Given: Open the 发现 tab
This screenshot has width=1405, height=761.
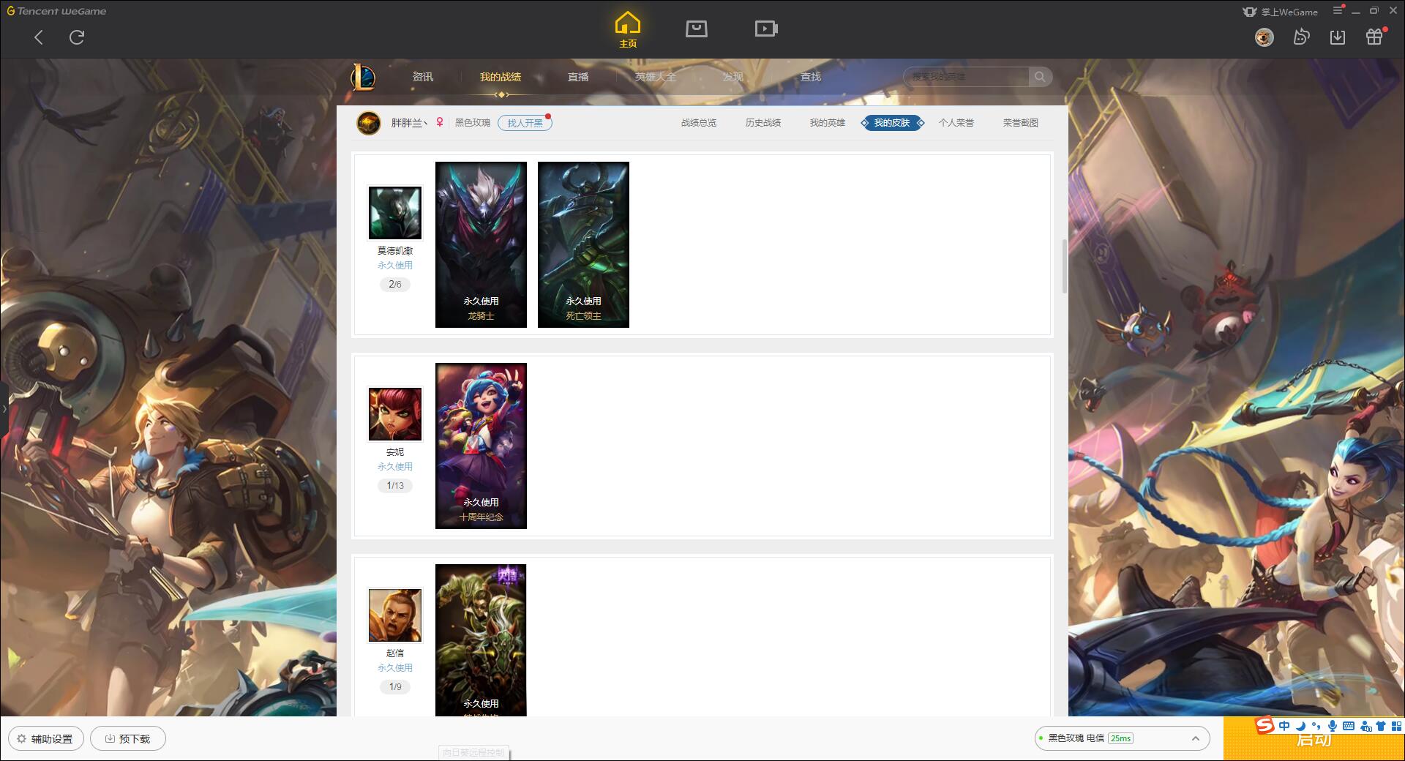Looking at the screenshot, I should click(733, 77).
